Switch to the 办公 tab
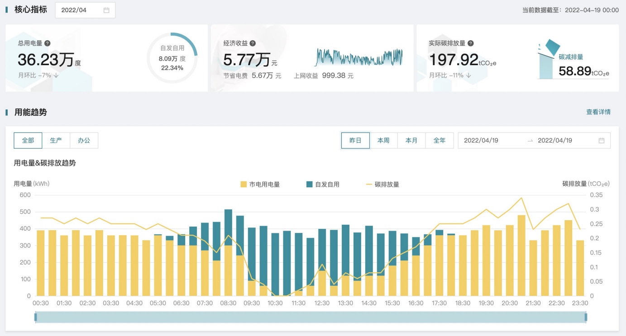The width and height of the screenshot is (626, 336). point(84,141)
